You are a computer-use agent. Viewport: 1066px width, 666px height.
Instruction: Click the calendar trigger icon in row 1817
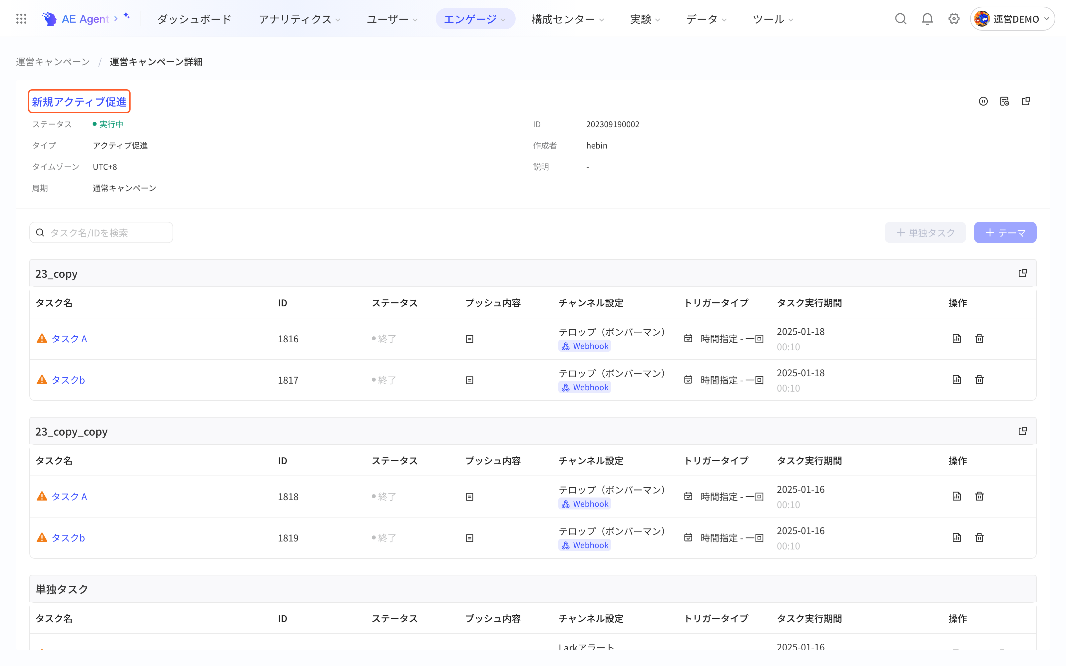click(x=688, y=380)
